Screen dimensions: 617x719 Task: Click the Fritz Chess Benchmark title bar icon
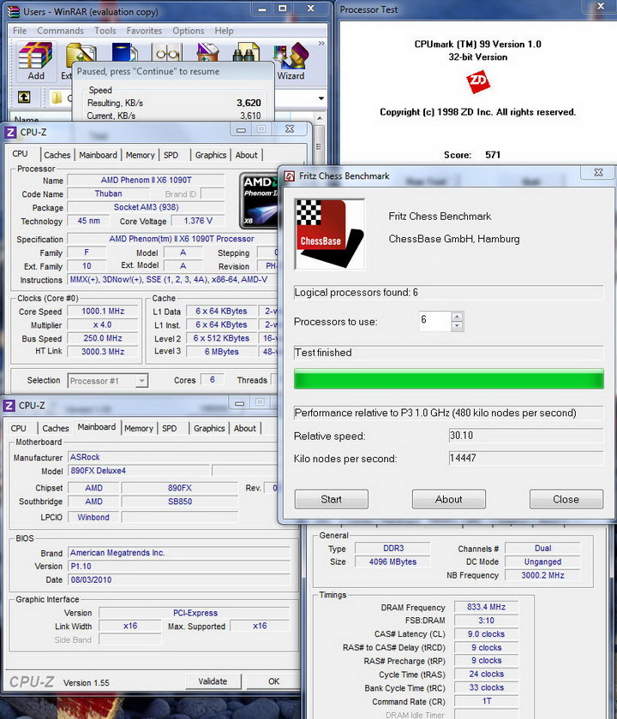pyautogui.click(x=290, y=176)
